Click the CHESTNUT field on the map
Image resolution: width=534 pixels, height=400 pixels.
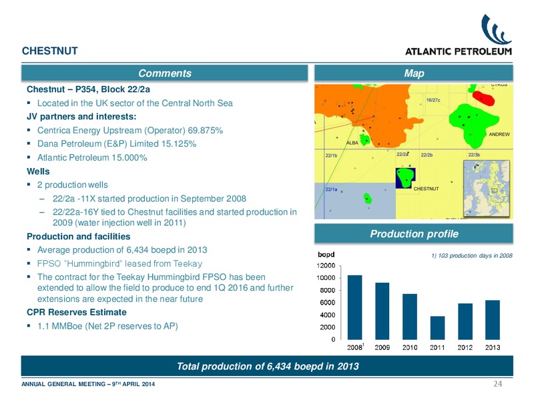[x=405, y=178]
